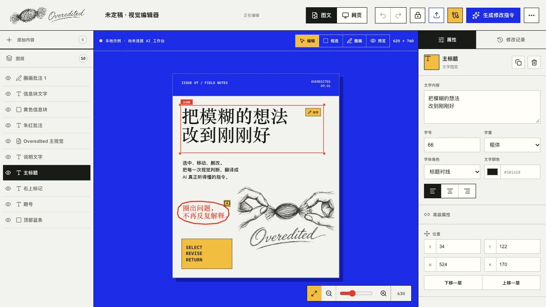546x307 pixels.
Task: Switch to the 属性 tab
Action: pos(447,40)
